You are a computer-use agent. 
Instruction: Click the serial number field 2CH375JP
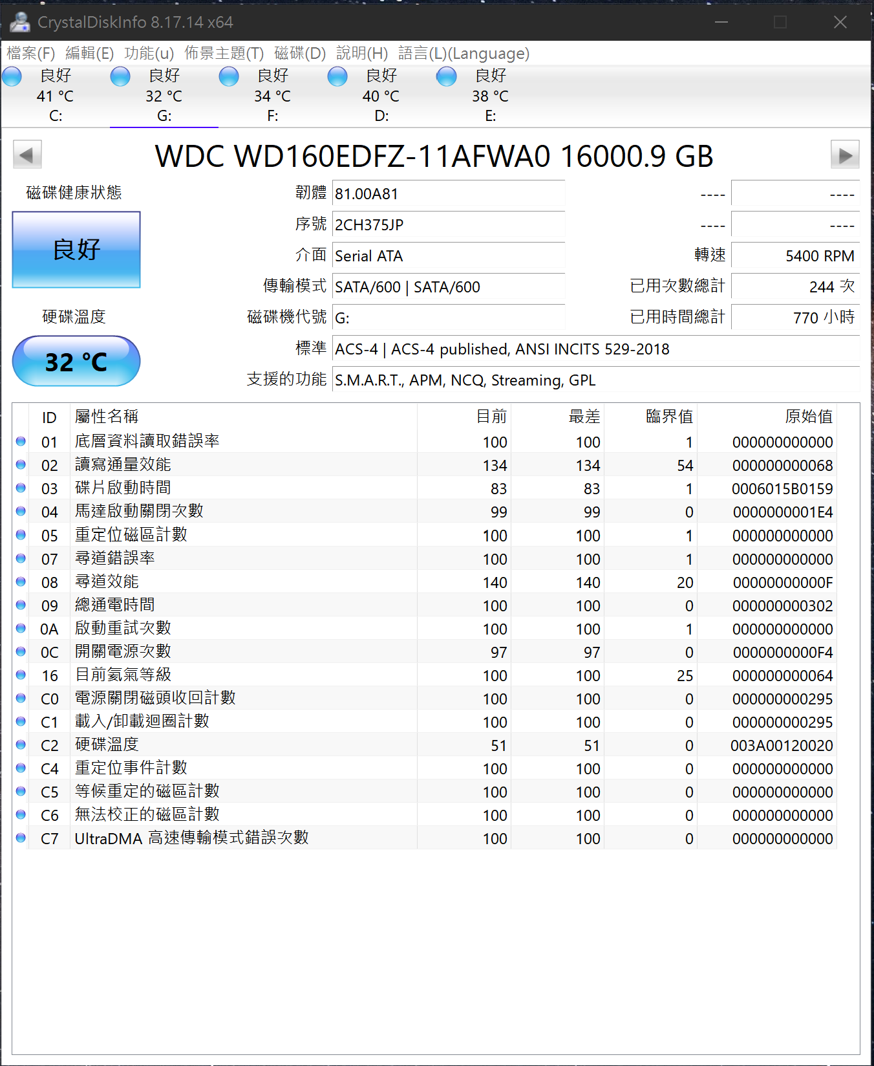click(449, 224)
